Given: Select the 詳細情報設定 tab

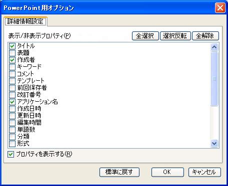Looking at the screenshot, I should (x=25, y=21).
